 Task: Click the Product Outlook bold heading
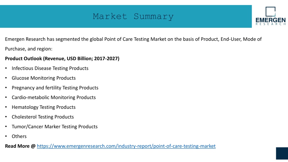click(x=62, y=58)
